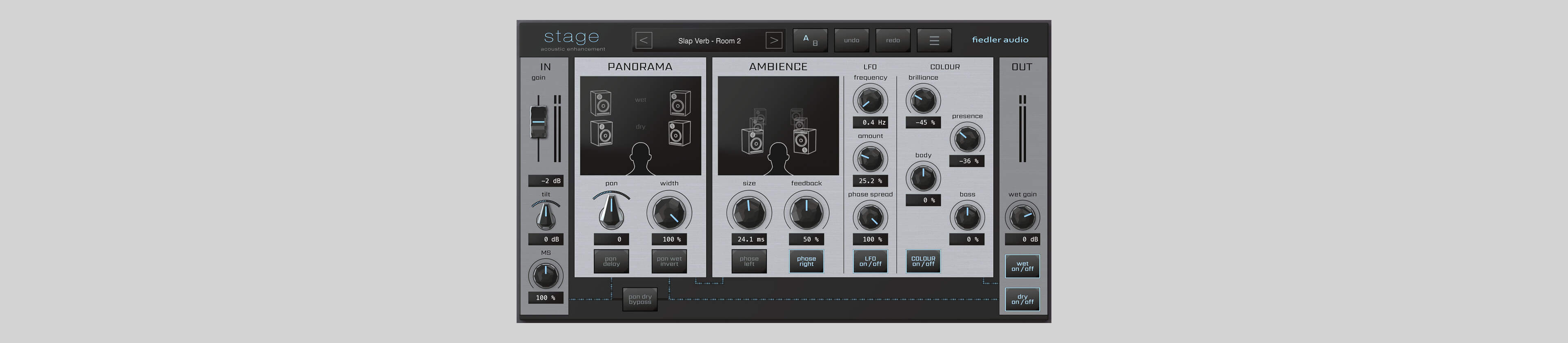
Task: Click the width knob in Panorama
Action: 669,213
